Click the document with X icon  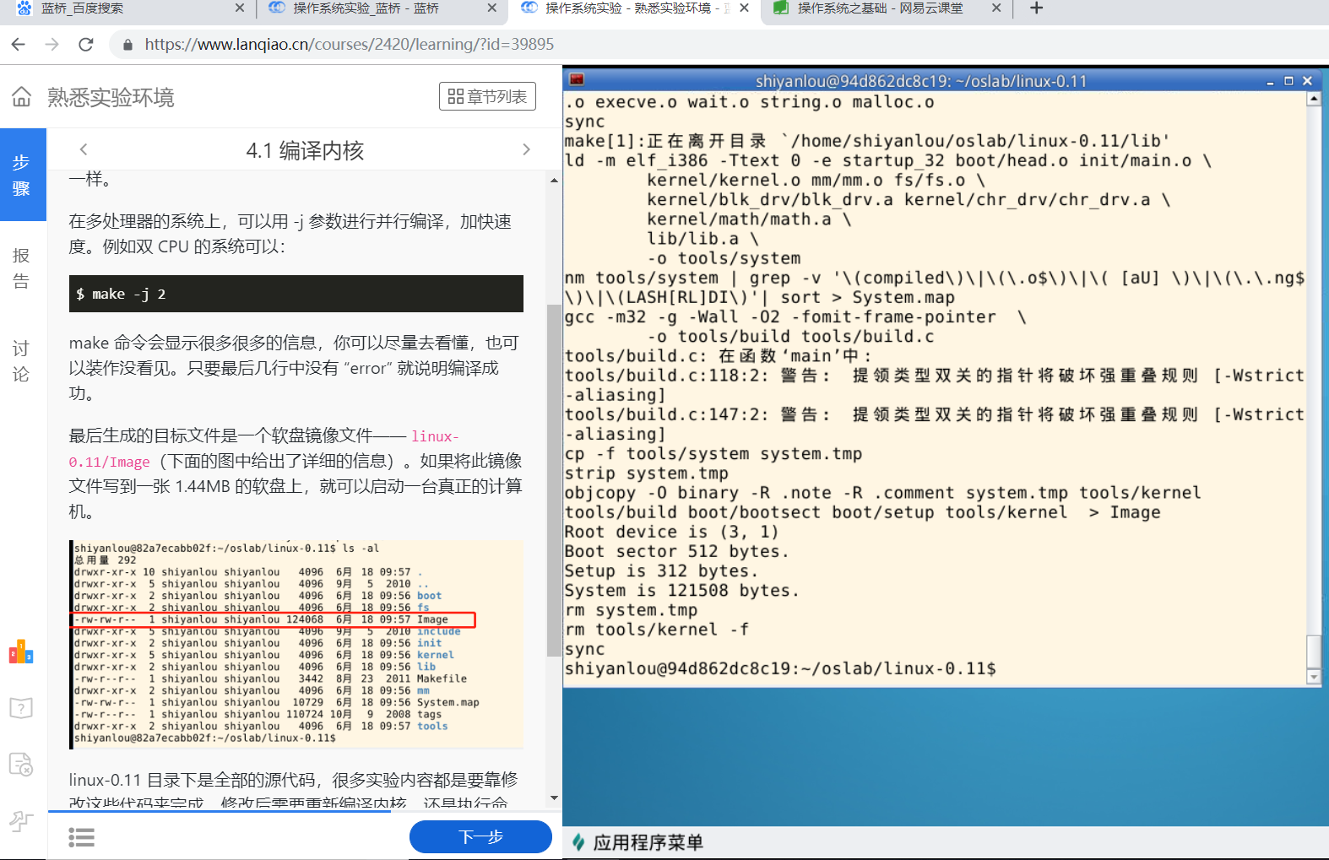coord(21,765)
